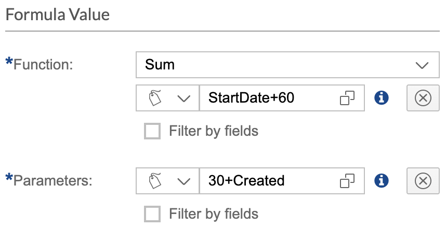Screen dimensions: 446x228
Task: Enable Filter by fields checkbox under 30+Created
Action: 152,213
